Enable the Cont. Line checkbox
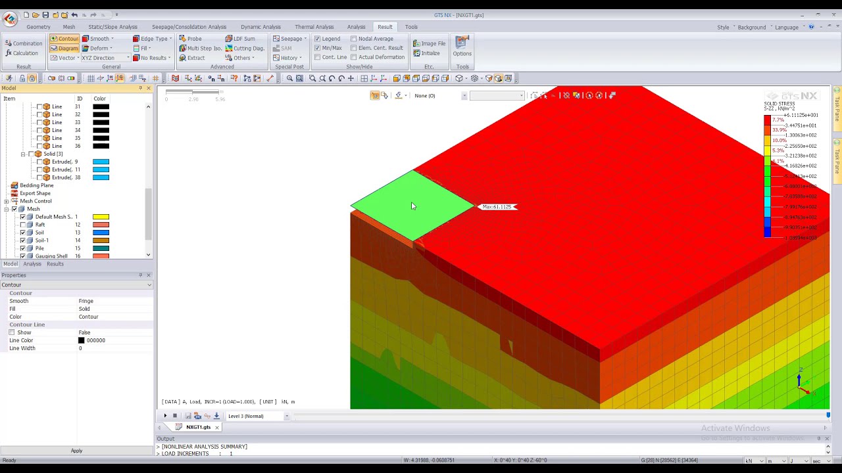The image size is (842, 473). point(317,57)
